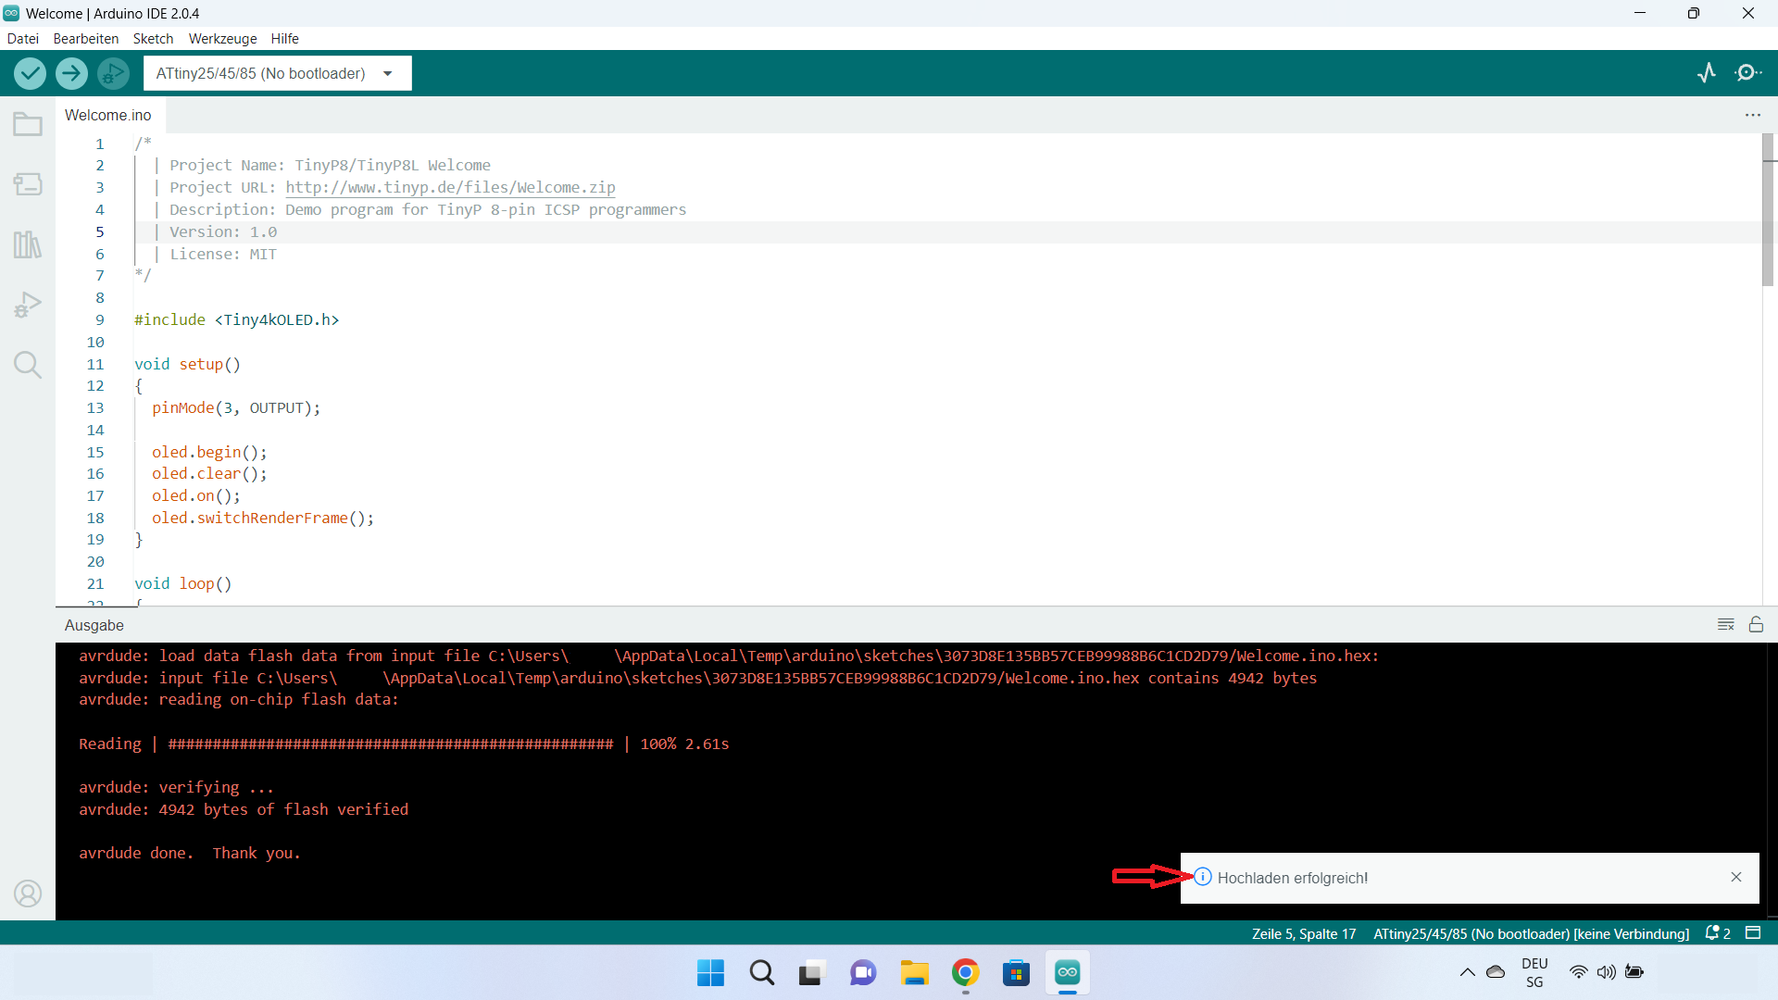Follow the Welcome.zip project URL link
This screenshot has width=1778, height=1000.
[x=450, y=187]
